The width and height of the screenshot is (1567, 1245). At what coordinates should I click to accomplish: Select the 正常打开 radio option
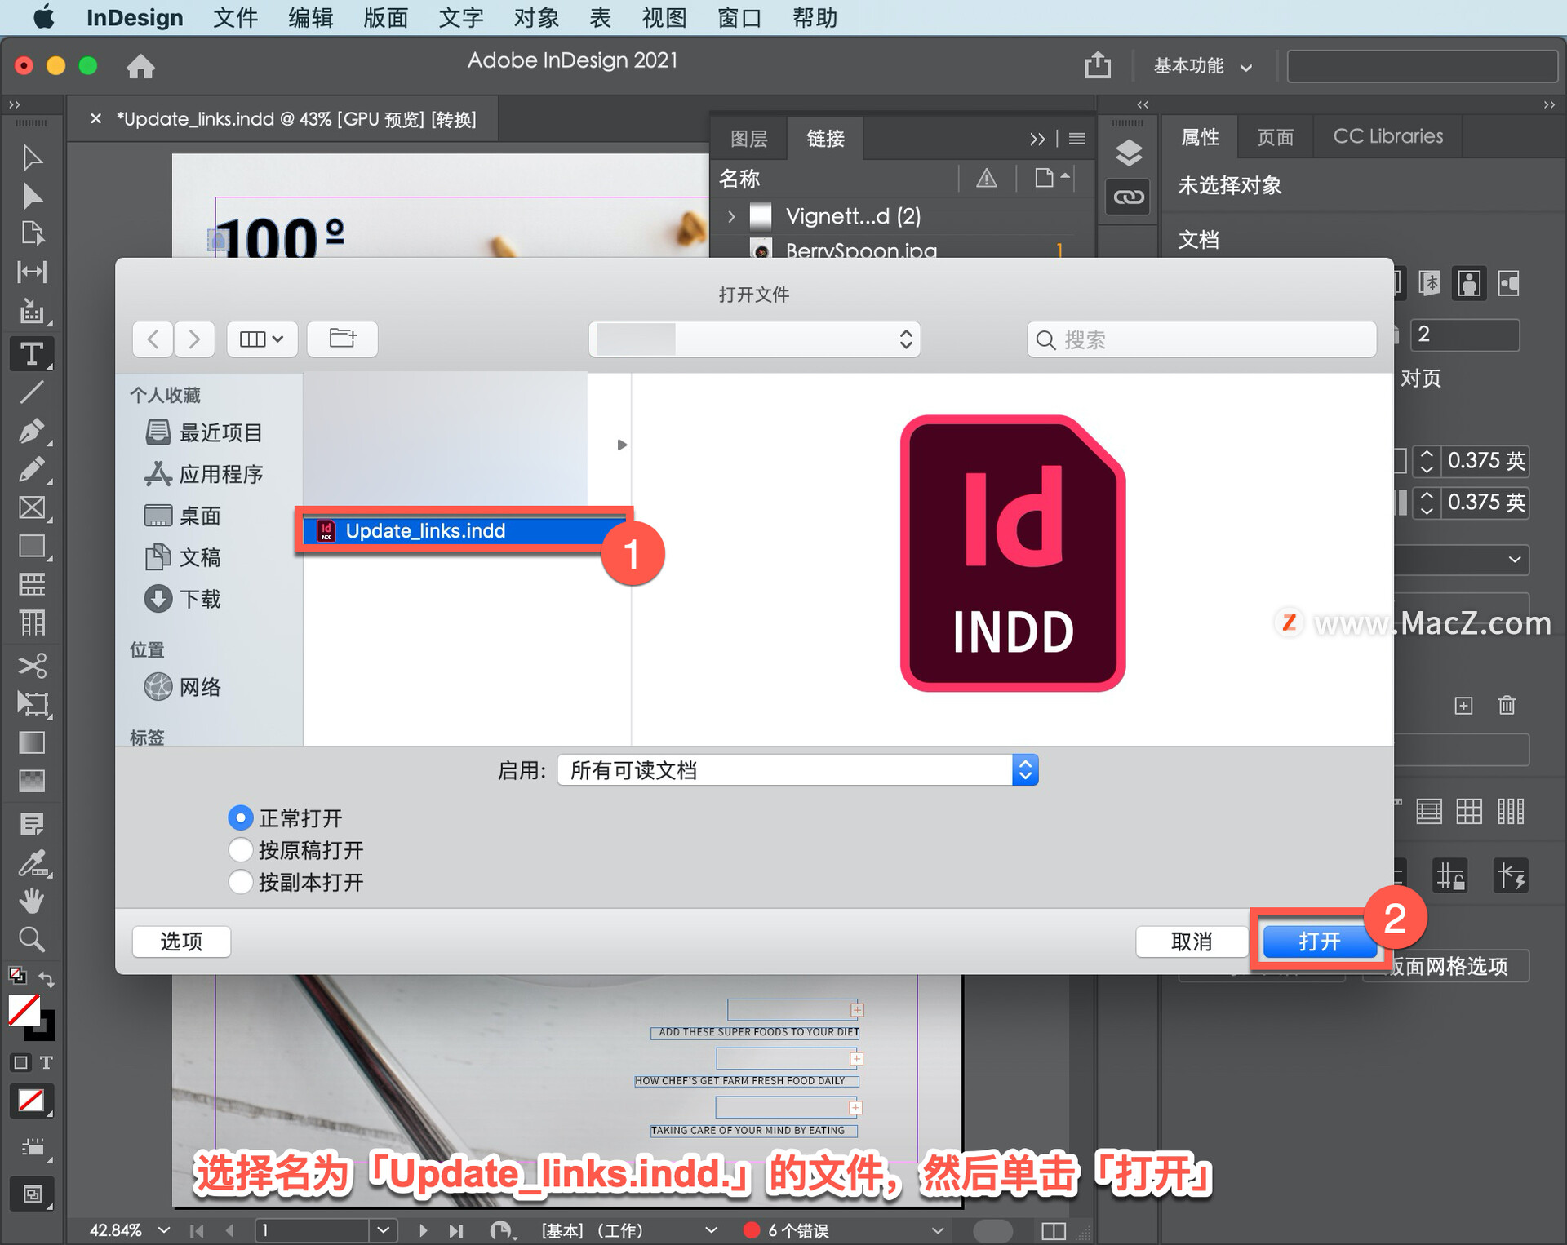point(240,817)
